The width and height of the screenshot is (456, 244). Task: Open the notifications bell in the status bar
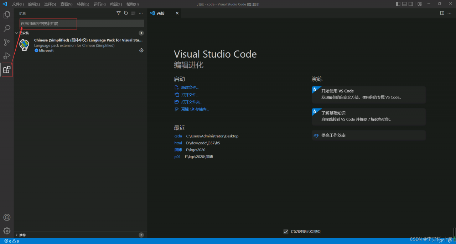click(450, 241)
